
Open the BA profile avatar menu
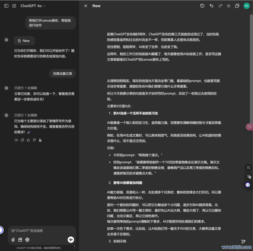(246, 6)
